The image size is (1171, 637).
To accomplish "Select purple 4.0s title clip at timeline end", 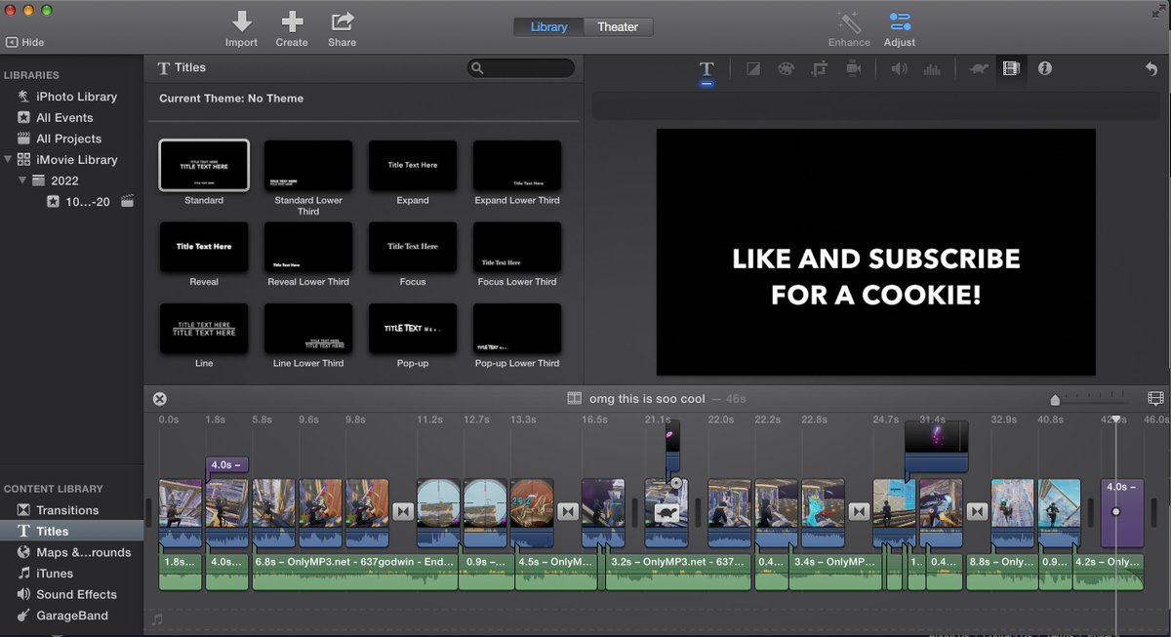I will coord(1122,512).
